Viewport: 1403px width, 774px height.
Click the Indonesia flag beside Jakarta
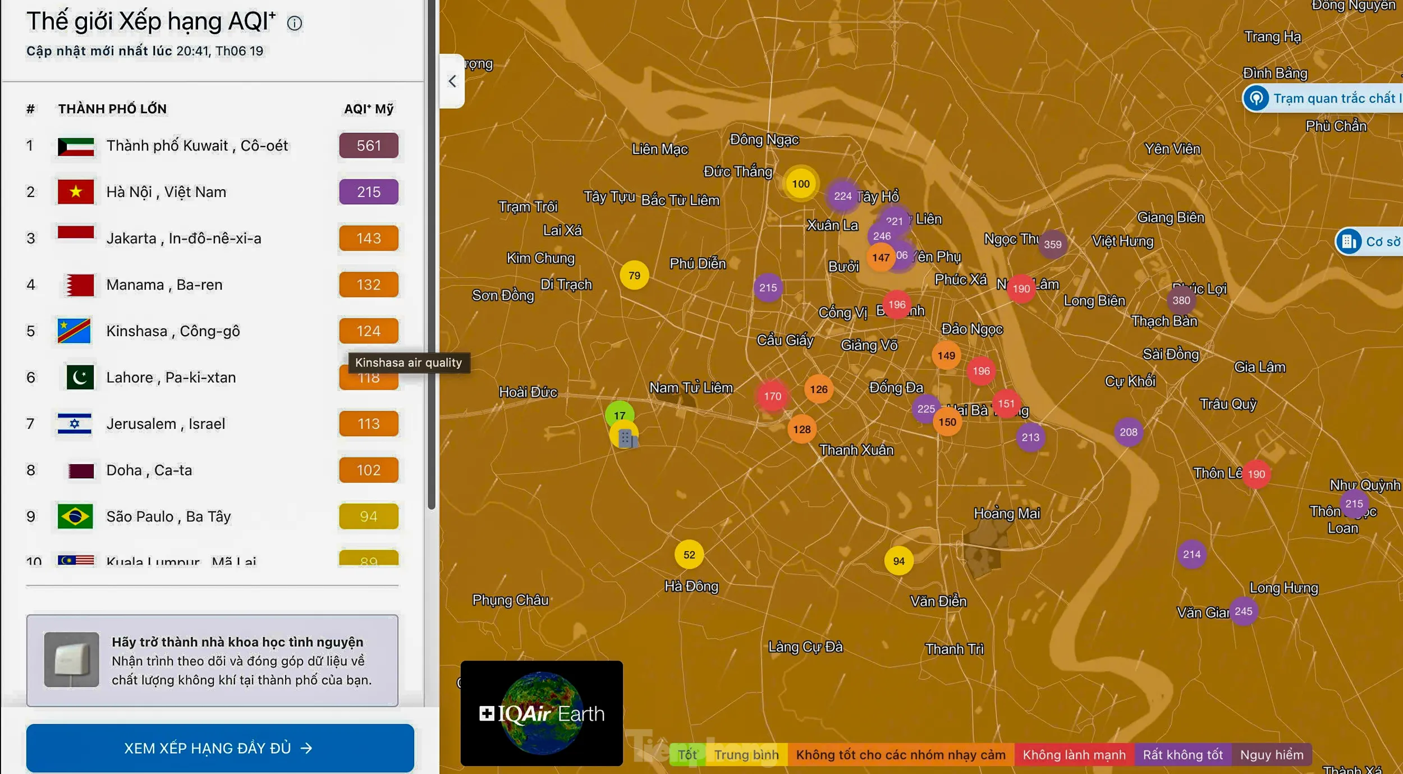coord(76,232)
